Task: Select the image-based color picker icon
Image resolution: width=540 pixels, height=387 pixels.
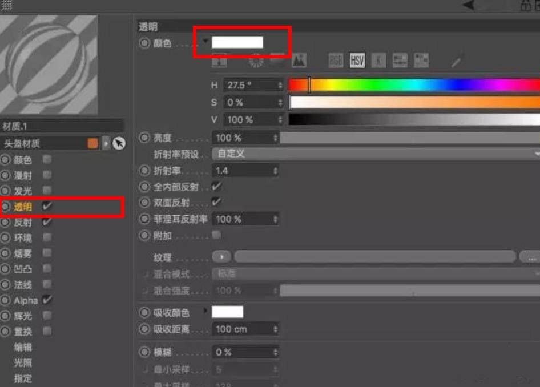Action: point(299,60)
